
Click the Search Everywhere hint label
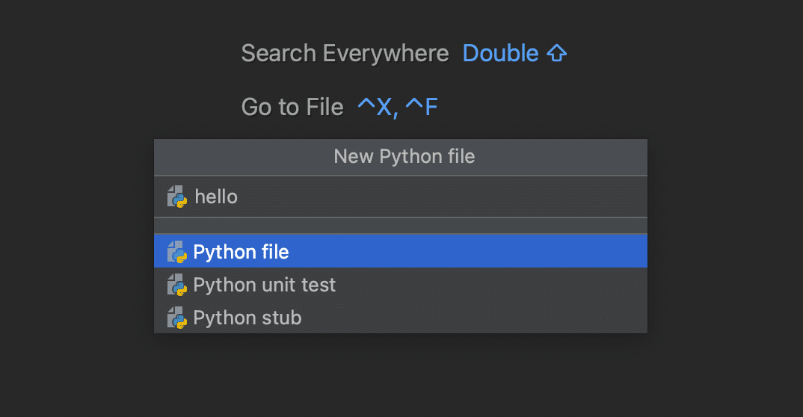pos(345,53)
